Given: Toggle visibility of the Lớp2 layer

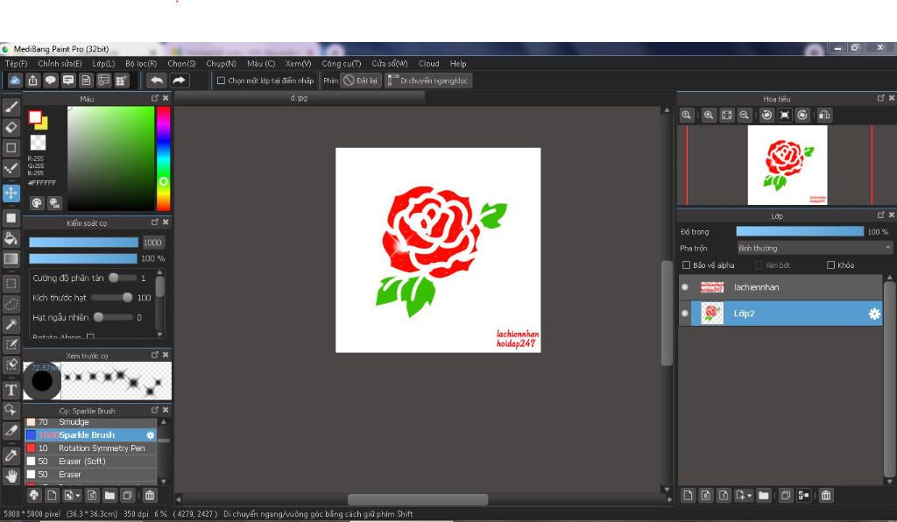Looking at the screenshot, I should point(685,314).
